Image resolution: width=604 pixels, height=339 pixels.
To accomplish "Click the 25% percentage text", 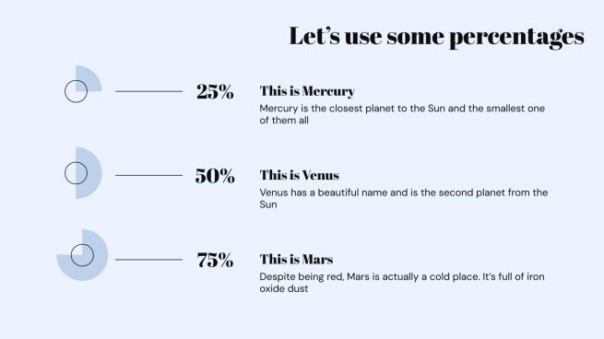I will (215, 92).
